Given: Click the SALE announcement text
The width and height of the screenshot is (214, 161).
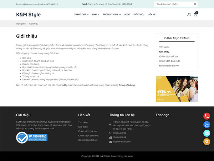Looking at the screenshot, I should [107, 4].
